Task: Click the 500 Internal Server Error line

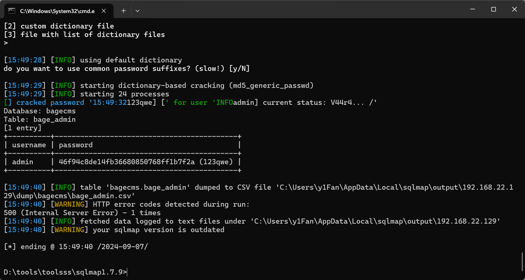Action: click(82, 213)
